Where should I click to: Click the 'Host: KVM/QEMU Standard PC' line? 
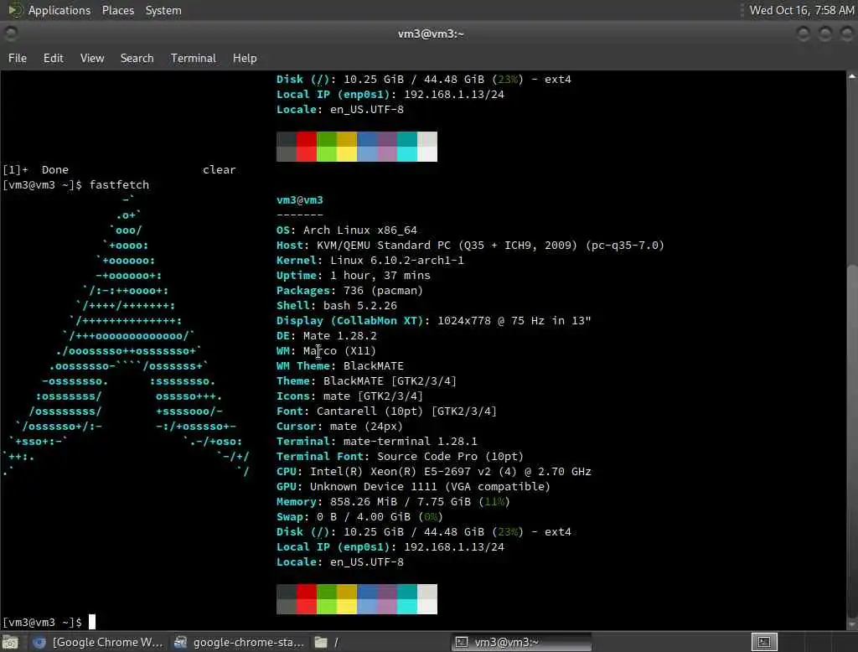[x=470, y=246]
